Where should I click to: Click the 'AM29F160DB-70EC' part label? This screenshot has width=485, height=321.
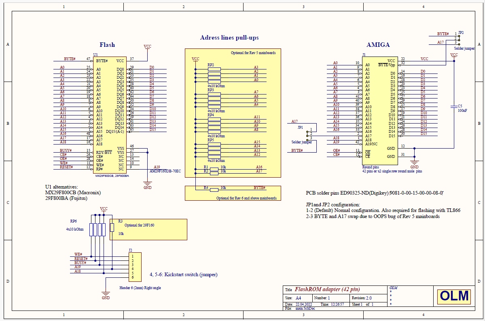(165, 171)
